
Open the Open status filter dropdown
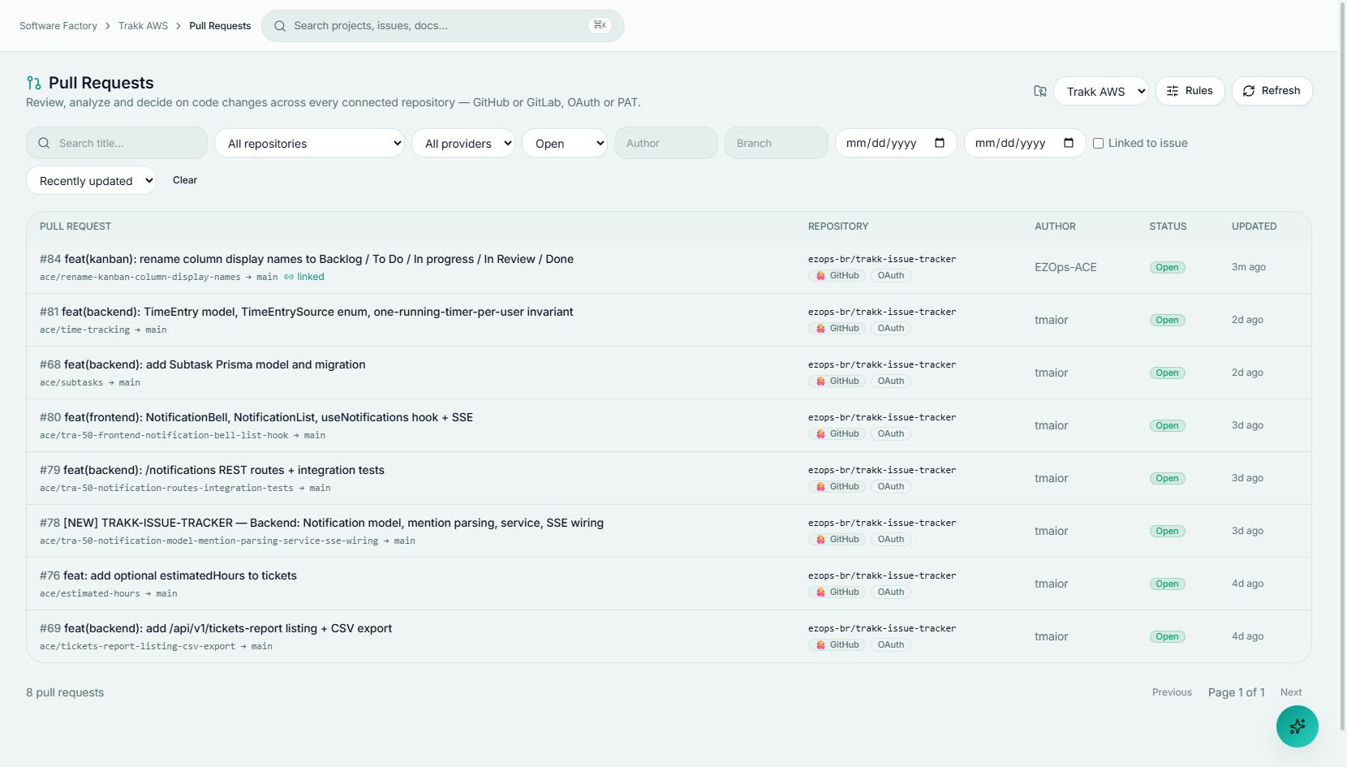point(565,143)
